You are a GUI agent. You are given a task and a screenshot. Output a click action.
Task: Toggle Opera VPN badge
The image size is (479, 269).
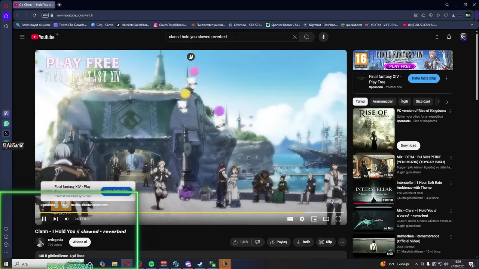pyautogui.click(x=45, y=15)
